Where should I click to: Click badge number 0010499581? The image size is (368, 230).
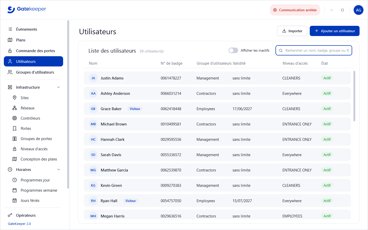pos(171,124)
